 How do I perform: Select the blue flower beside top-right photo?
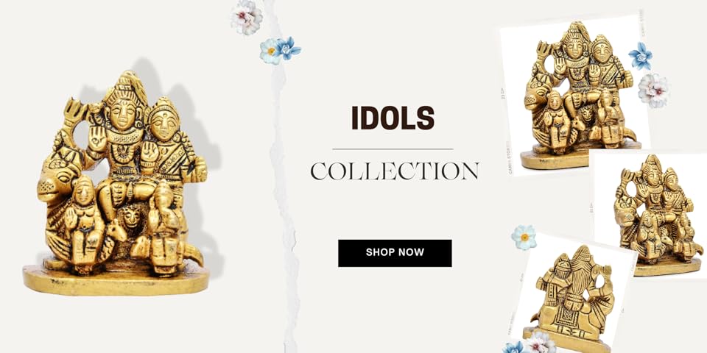(x=641, y=57)
